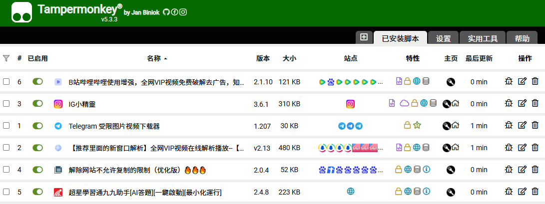
Task: Edit the B站哔哩哔哩 script
Action: click(522, 81)
